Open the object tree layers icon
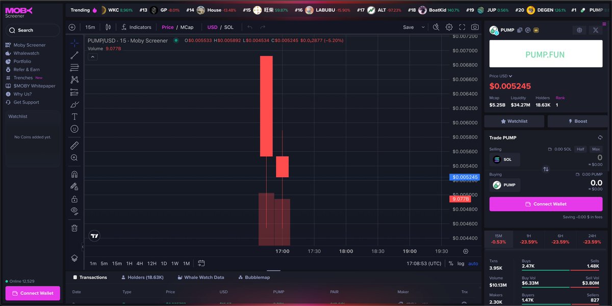The image size is (612, 306). click(74, 258)
